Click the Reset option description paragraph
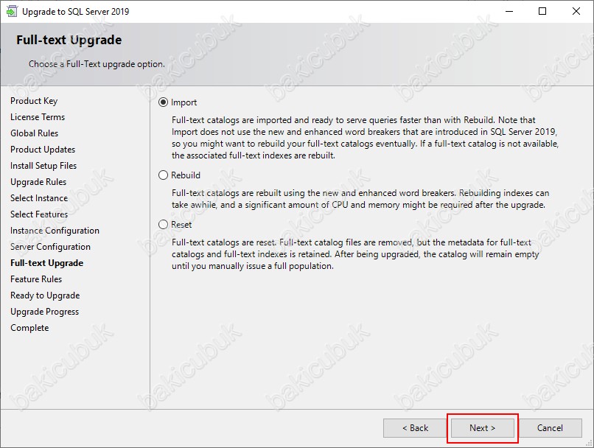594x448 pixels. [x=355, y=254]
